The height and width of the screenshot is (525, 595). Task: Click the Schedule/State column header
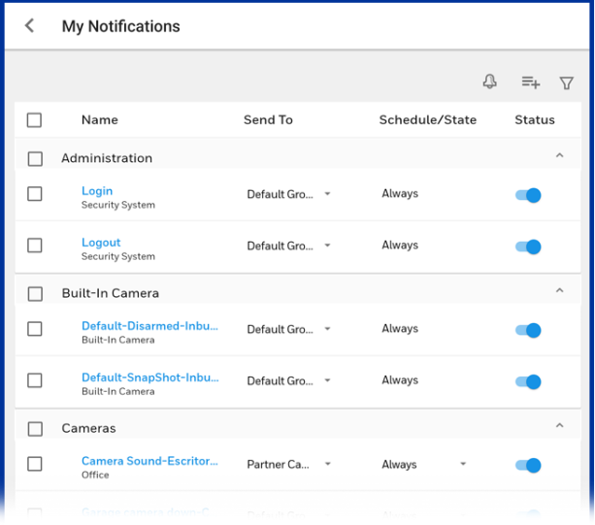[427, 120]
